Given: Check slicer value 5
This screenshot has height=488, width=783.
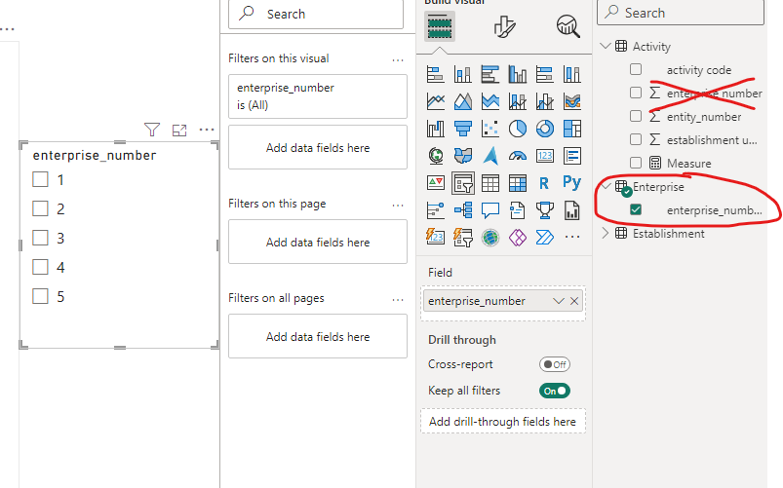Looking at the screenshot, I should tap(40, 296).
